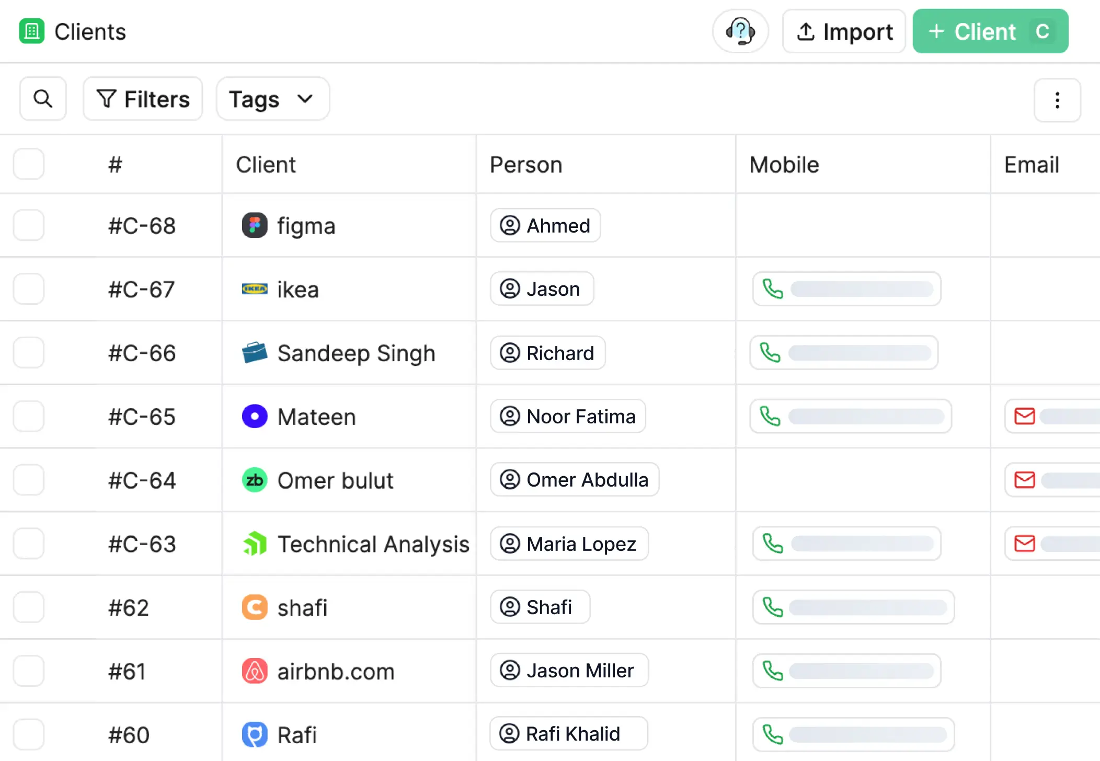Select the checkbox for row #C-65
Image resolution: width=1100 pixels, height=761 pixels.
pyautogui.click(x=29, y=417)
